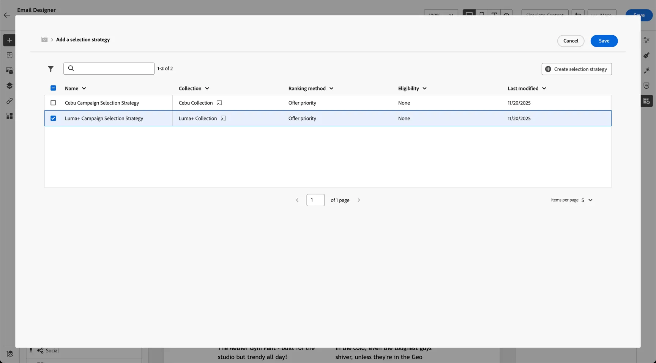Screen dimensions: 656x363
Task: Click the add components plus icon
Action: (9, 40)
